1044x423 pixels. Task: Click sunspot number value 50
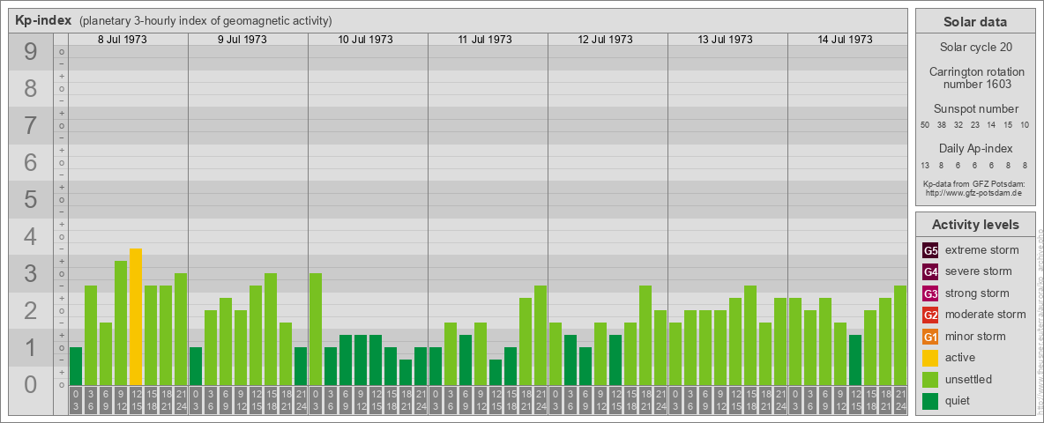click(x=925, y=125)
